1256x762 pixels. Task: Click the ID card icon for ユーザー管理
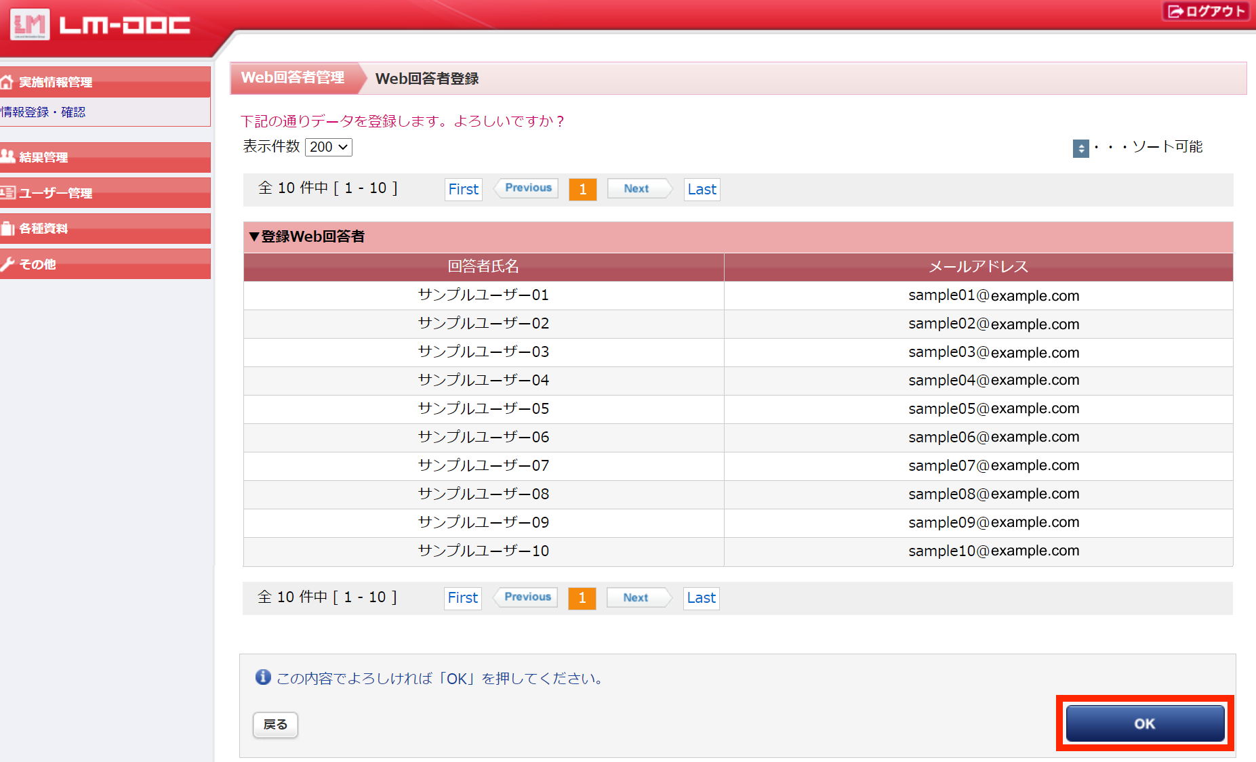pyautogui.click(x=7, y=193)
